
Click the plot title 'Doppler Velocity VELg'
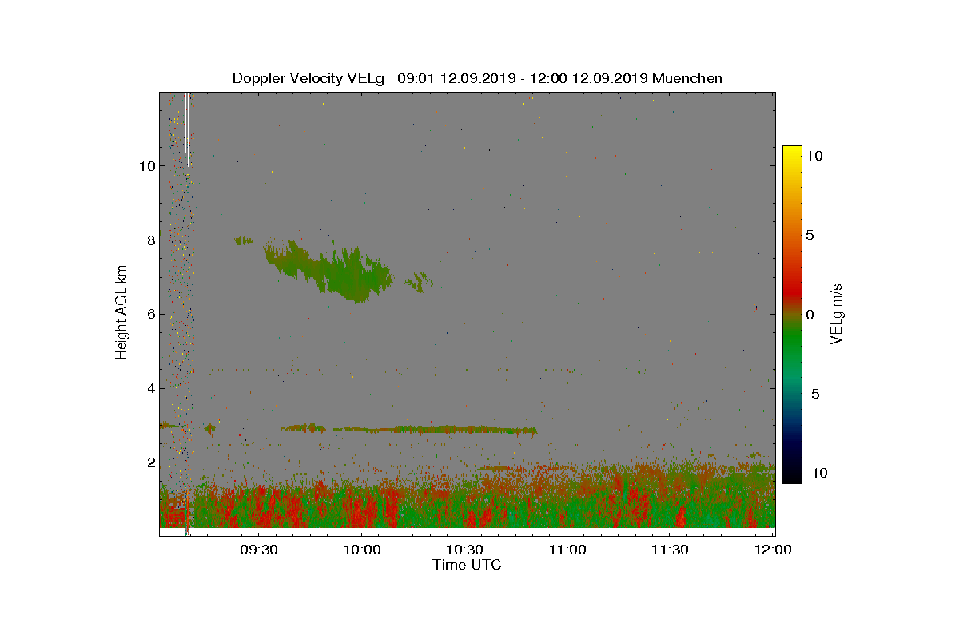click(308, 78)
